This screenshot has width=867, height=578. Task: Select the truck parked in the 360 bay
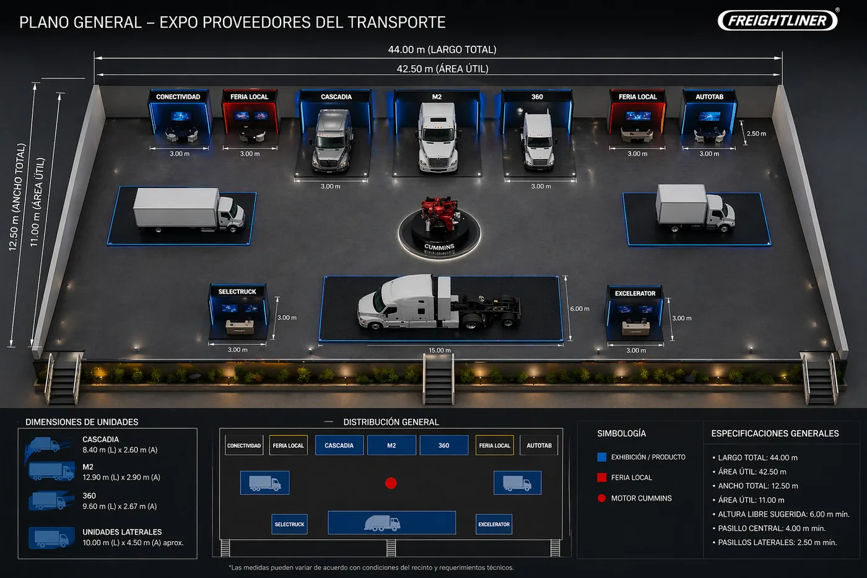538,140
